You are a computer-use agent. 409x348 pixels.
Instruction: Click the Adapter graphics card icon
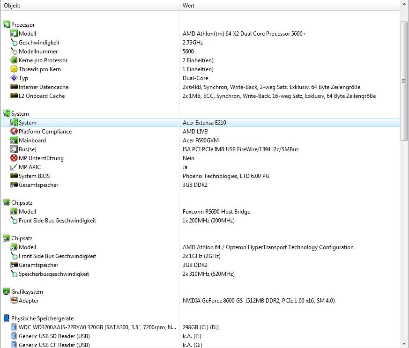(14, 301)
